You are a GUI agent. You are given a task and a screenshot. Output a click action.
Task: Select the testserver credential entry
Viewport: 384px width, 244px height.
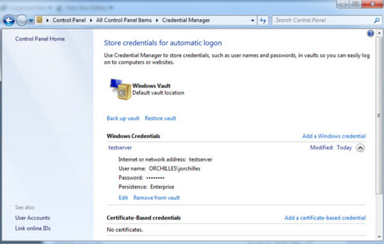tap(120, 148)
